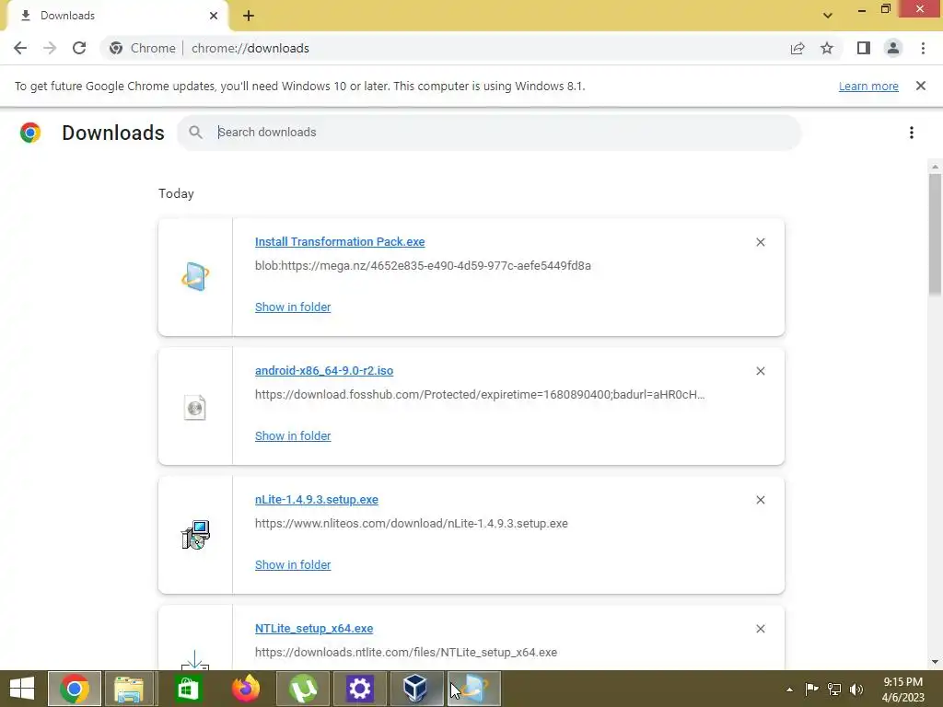Open VirtualBox from the taskbar
This screenshot has width=943, height=707.
(x=416, y=689)
